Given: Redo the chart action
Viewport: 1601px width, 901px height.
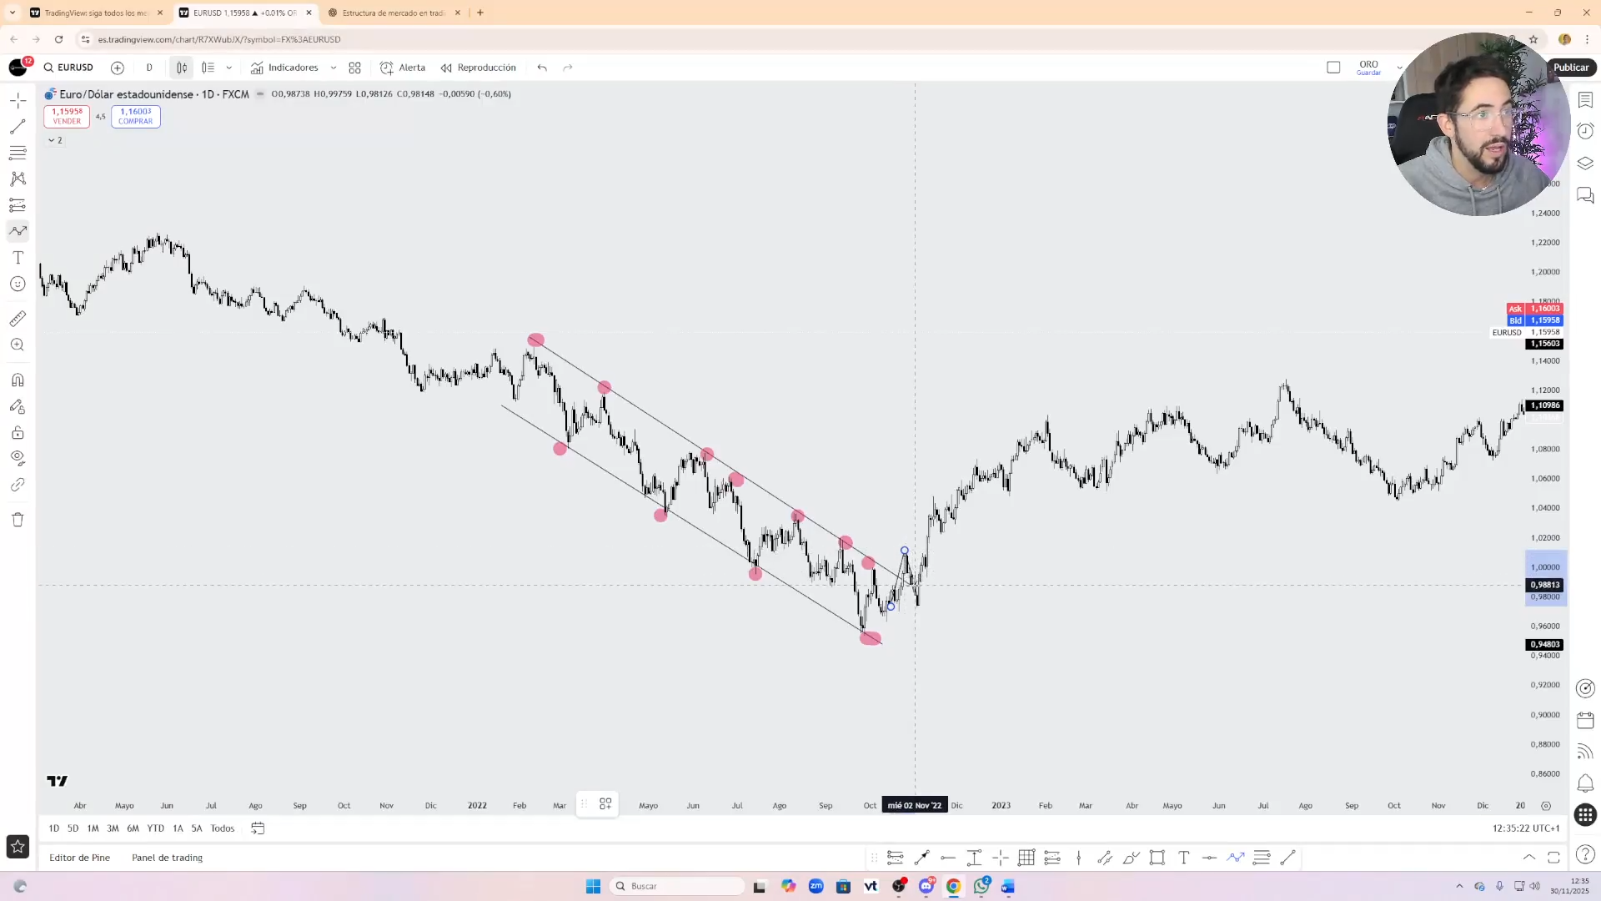Looking at the screenshot, I should 568,68.
